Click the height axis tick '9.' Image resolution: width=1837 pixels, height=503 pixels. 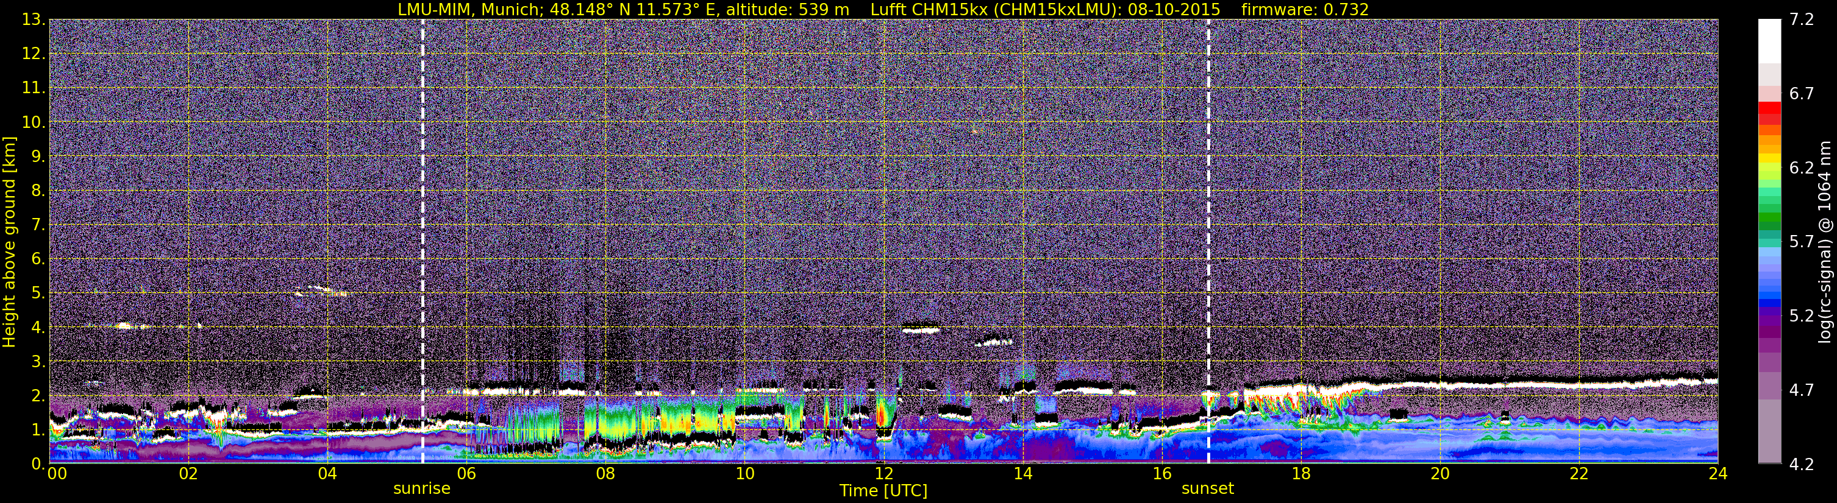tap(38, 156)
